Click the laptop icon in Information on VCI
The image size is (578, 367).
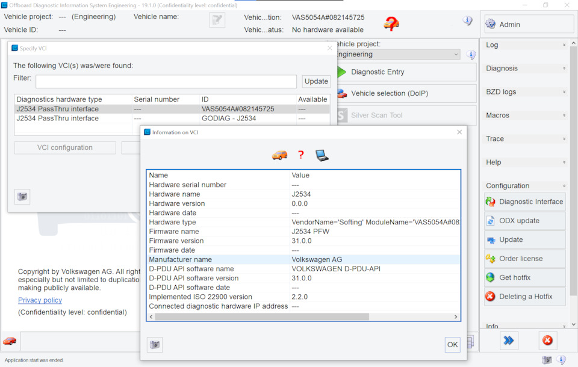322,155
